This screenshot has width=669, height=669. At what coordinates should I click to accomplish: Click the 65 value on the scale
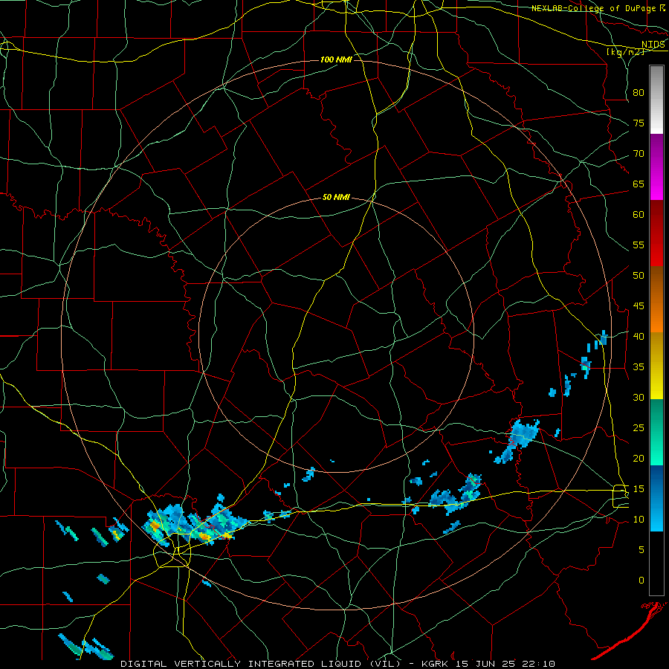pos(639,184)
